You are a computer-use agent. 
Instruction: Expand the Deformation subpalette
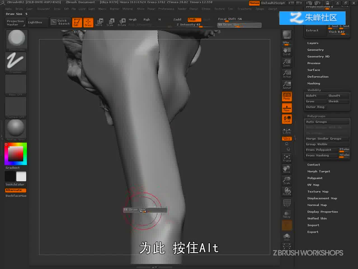click(x=318, y=77)
